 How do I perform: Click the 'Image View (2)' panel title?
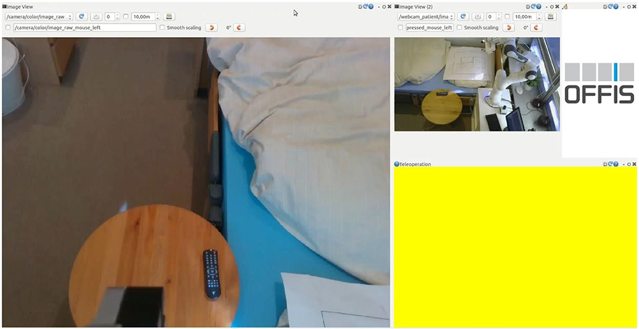(416, 6)
